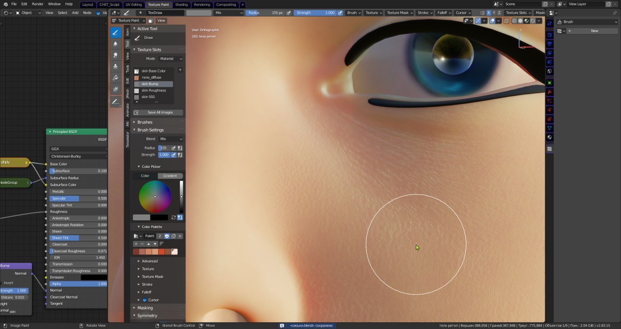Open Falloff popover in top header
This screenshot has height=329, width=621.
click(443, 13)
